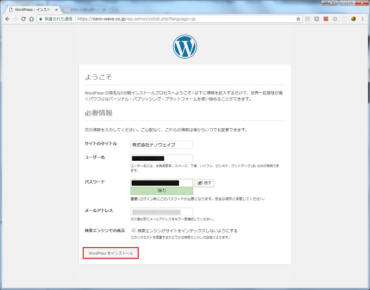Click the colorful round extension icon
The image size is (370, 290).
353,19
